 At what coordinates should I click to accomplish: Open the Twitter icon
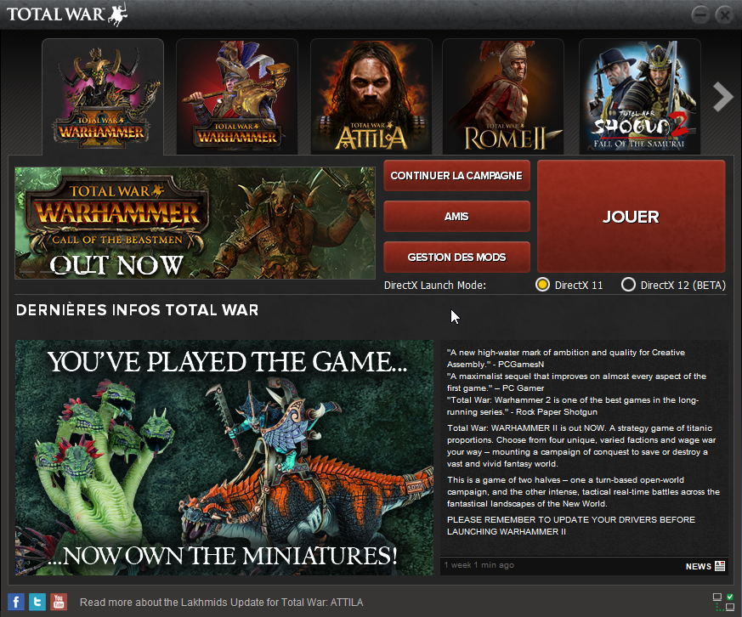(x=37, y=602)
